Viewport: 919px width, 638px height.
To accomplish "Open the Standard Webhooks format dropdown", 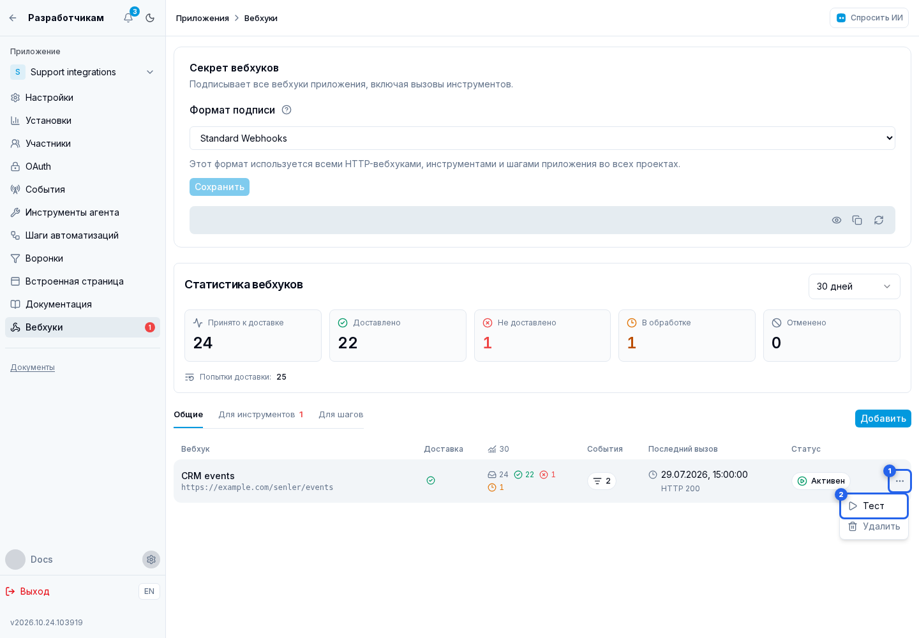I will pos(542,138).
